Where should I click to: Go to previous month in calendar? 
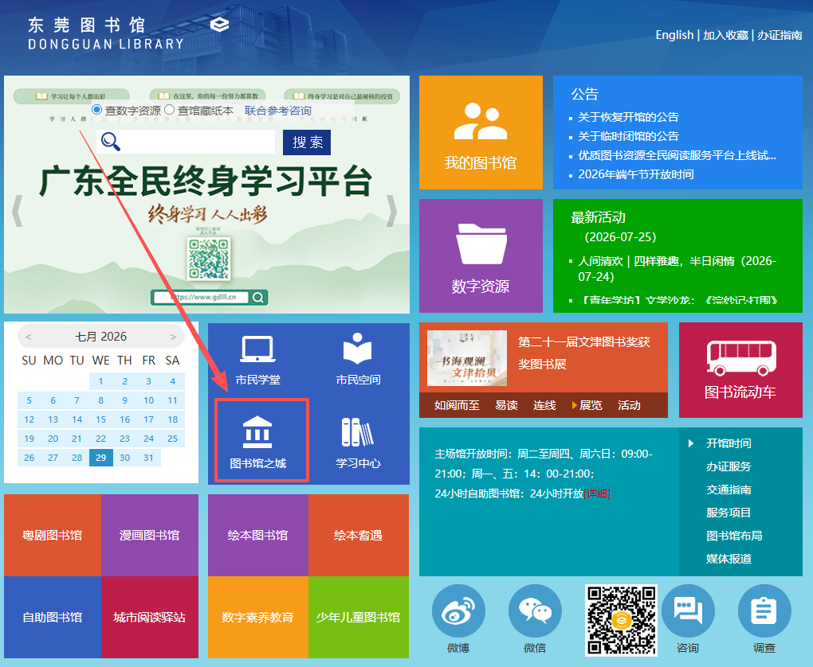pyautogui.click(x=29, y=337)
